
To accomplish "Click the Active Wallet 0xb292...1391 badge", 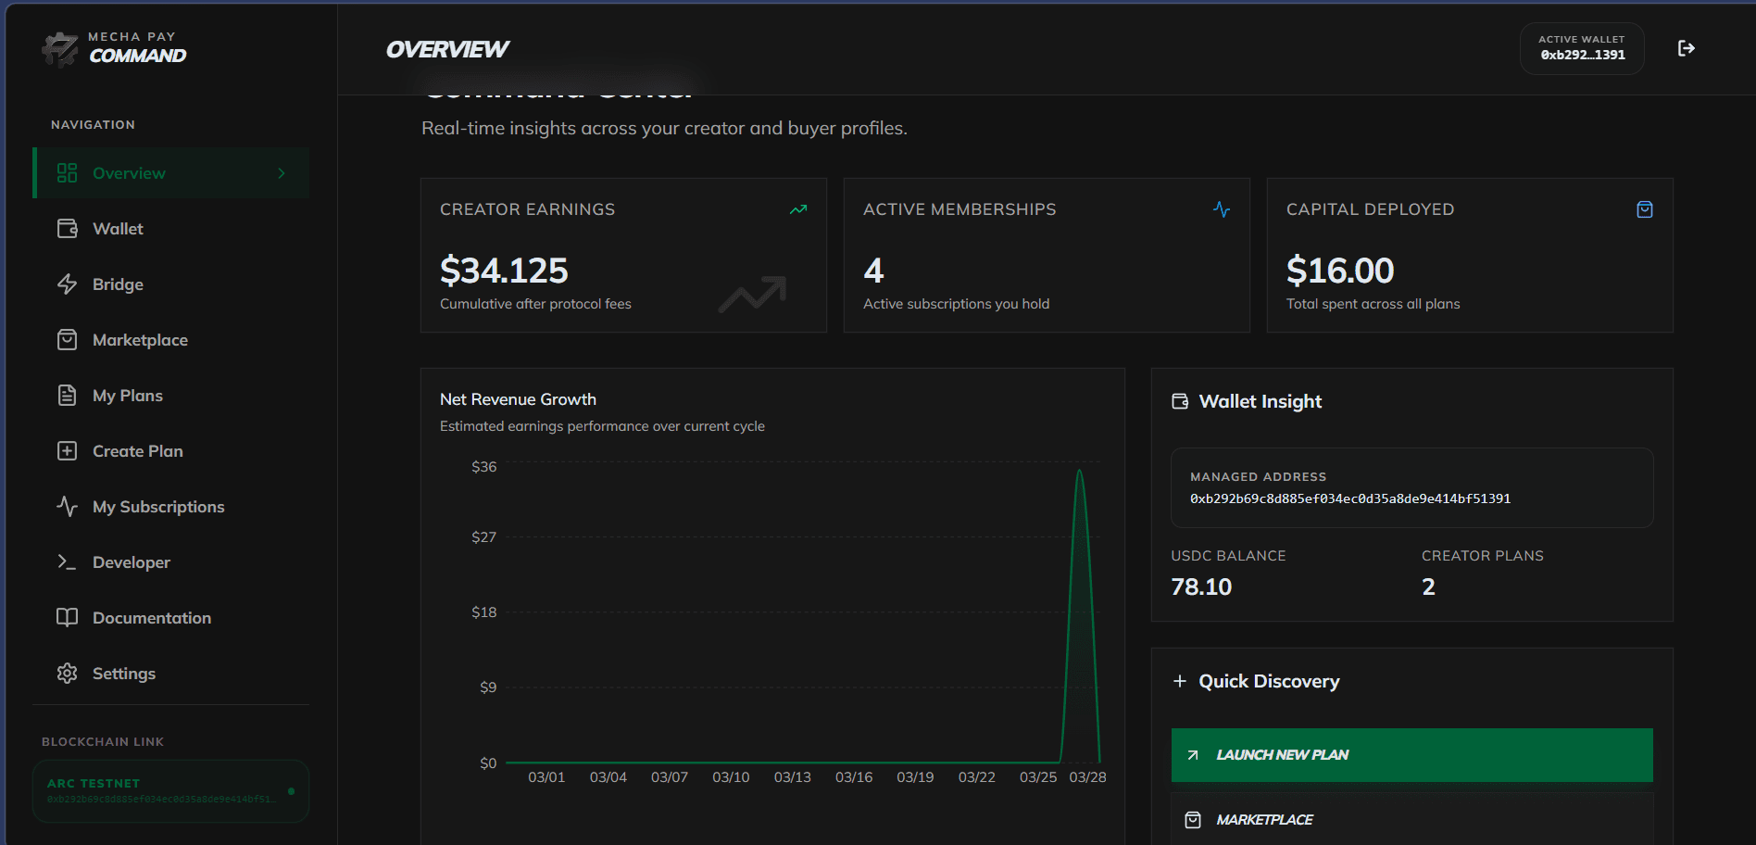I will coord(1582,48).
